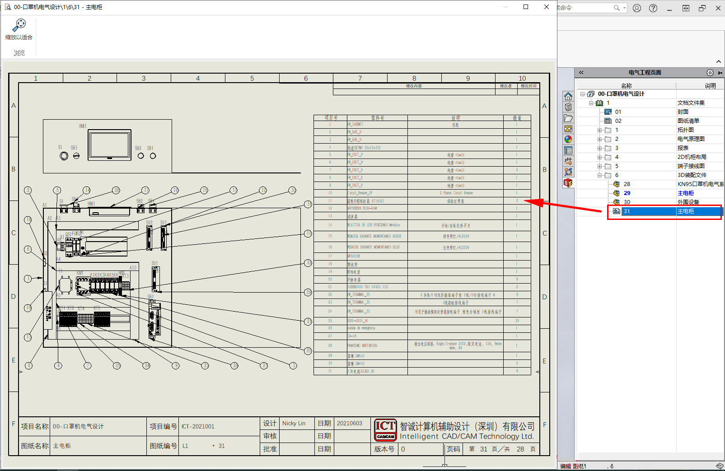Collapse folder 6 3D装配文件
Viewport: 725px width, 471px height.
pyautogui.click(x=600, y=175)
